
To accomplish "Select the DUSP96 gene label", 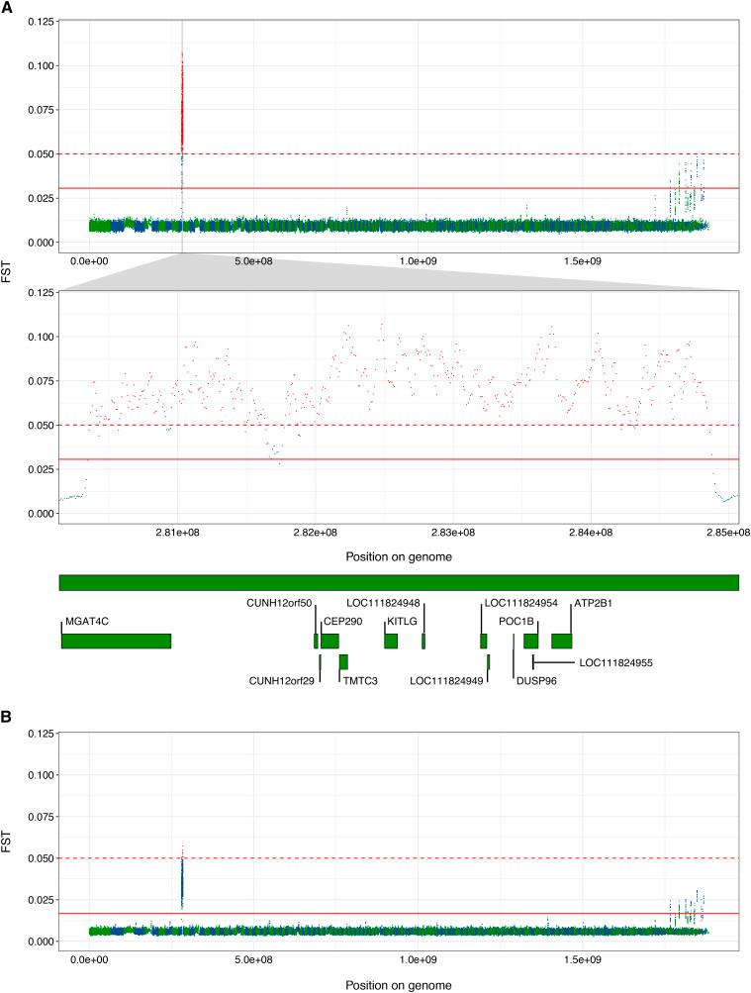I will [537, 680].
